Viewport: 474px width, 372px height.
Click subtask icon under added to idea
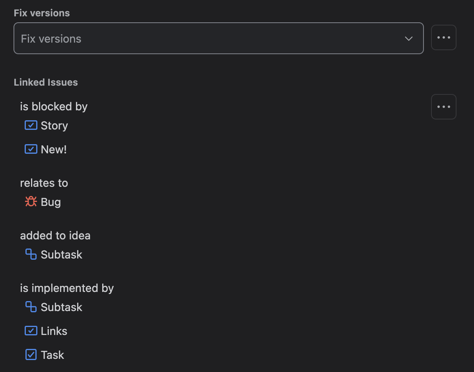31,254
